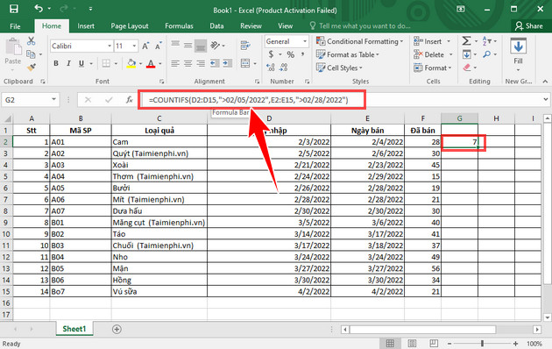Click the Format cells button

coord(433,68)
